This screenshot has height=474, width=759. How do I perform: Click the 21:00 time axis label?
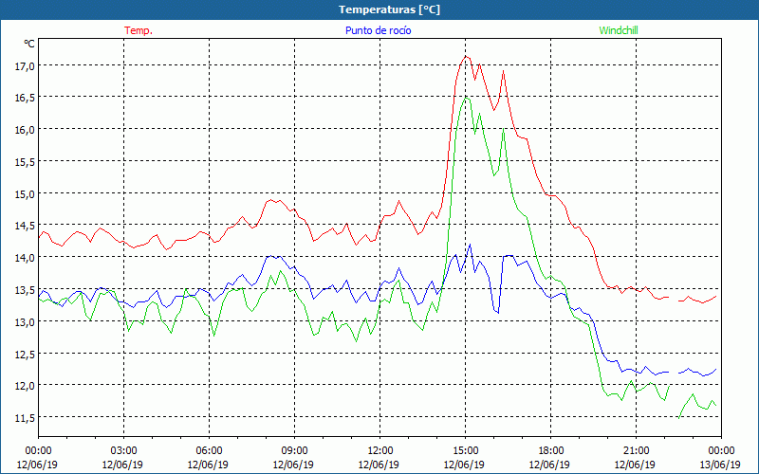[x=636, y=451]
